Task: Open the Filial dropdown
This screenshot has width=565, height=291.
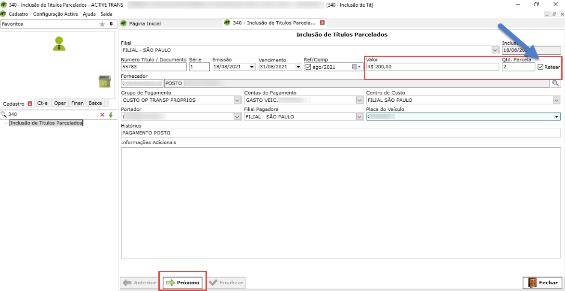Action: tap(495, 50)
